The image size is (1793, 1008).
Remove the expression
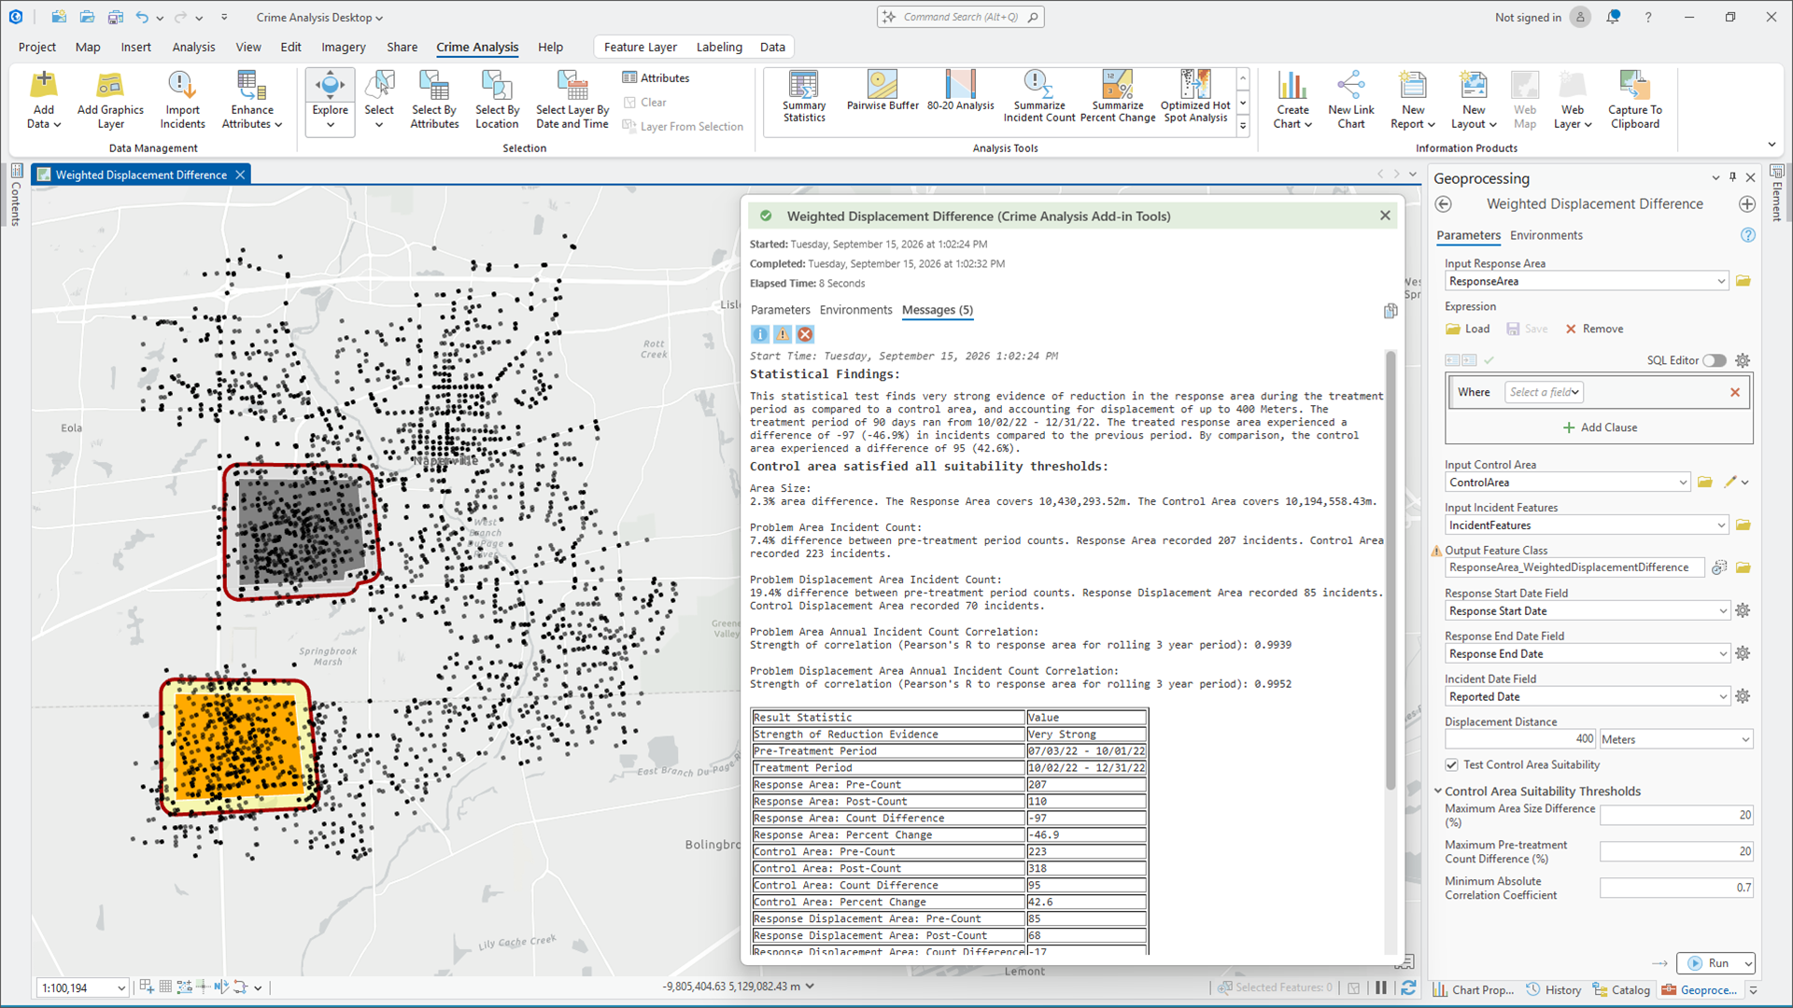(1594, 329)
